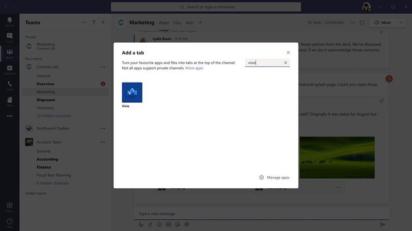The image size is (412, 231).
Task: Select the Northwind Traders team
Action: pos(53,128)
